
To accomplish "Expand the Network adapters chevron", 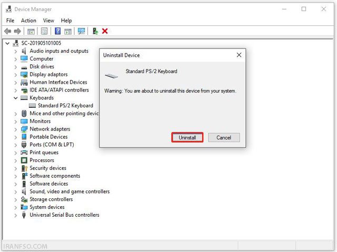I will coord(15,129).
